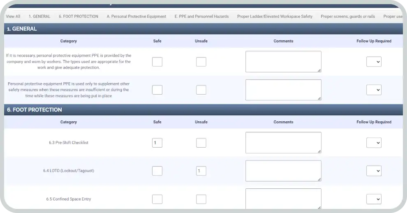Open A. Personal Protective Equipment tab
The height and width of the screenshot is (213, 407).
pyautogui.click(x=136, y=16)
